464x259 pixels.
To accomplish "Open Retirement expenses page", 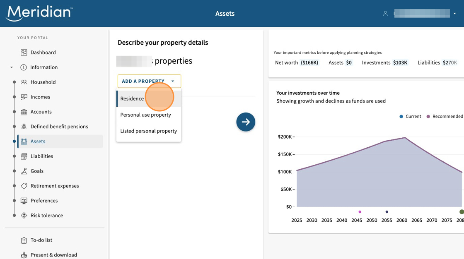I will click(x=55, y=186).
